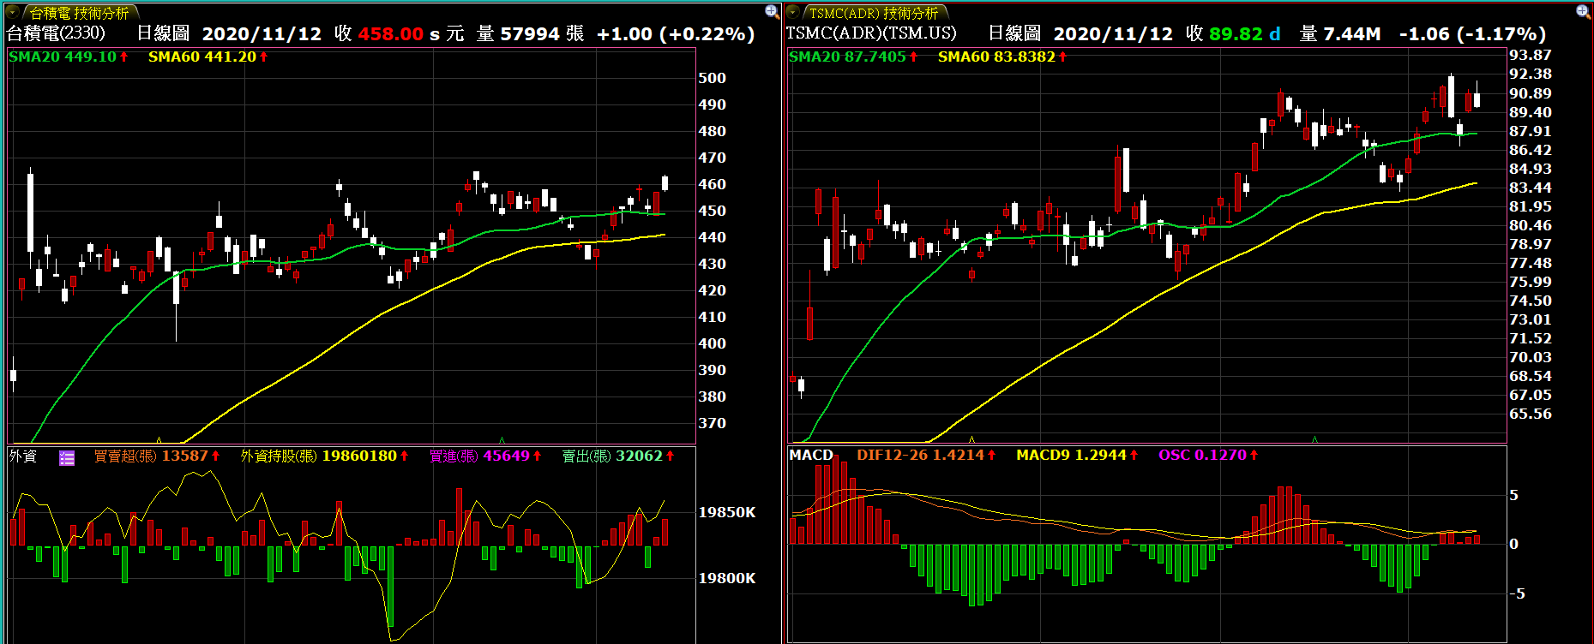Click the 2020/11/12 date in 台積電 panel
This screenshot has height=644, width=1594.
[262, 34]
